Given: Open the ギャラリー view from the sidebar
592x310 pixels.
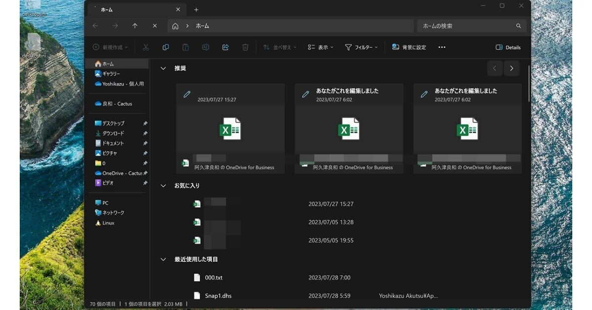Looking at the screenshot, I should (x=111, y=73).
